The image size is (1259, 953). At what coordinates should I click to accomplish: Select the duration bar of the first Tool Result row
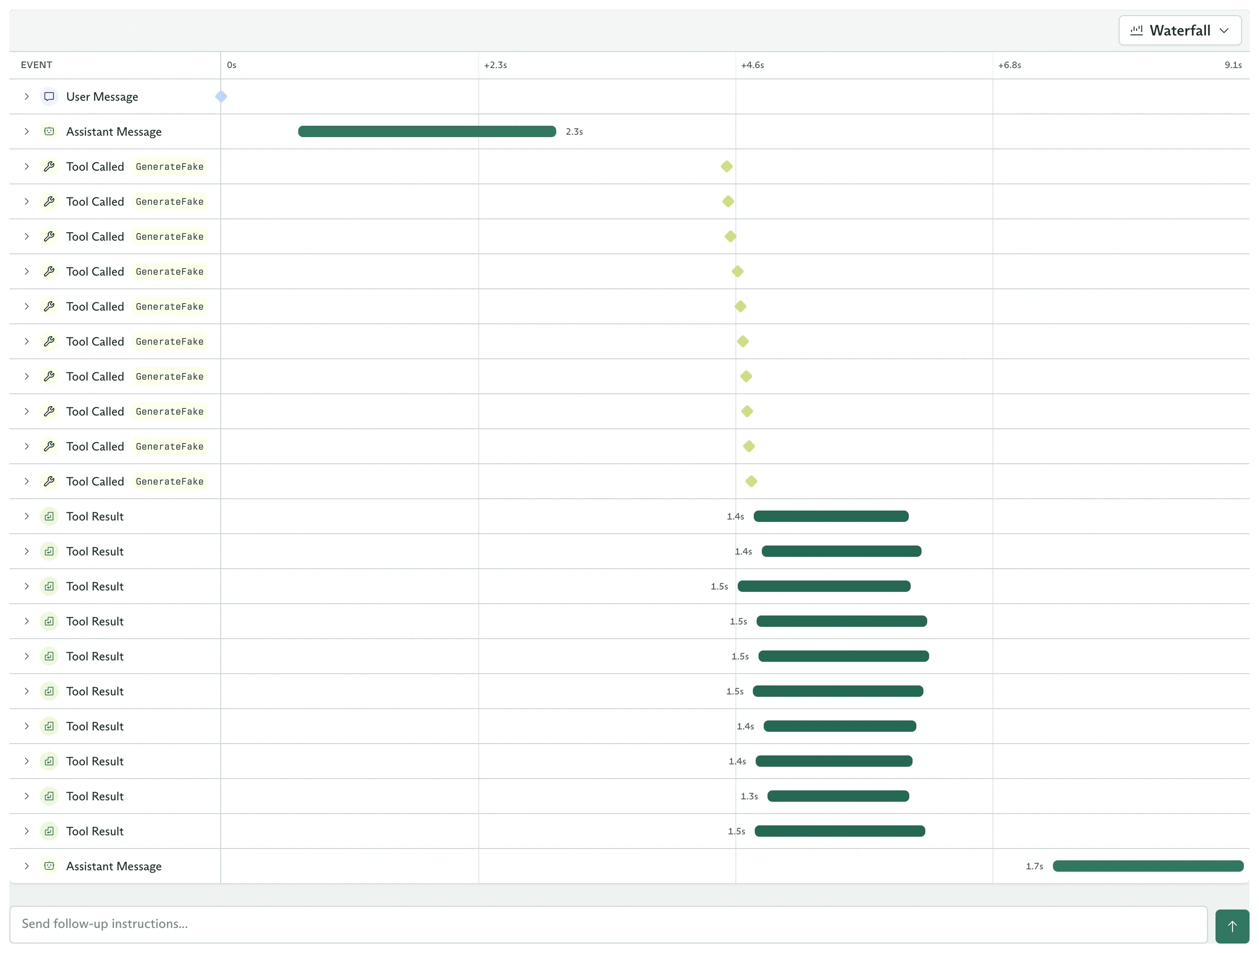pos(831,516)
